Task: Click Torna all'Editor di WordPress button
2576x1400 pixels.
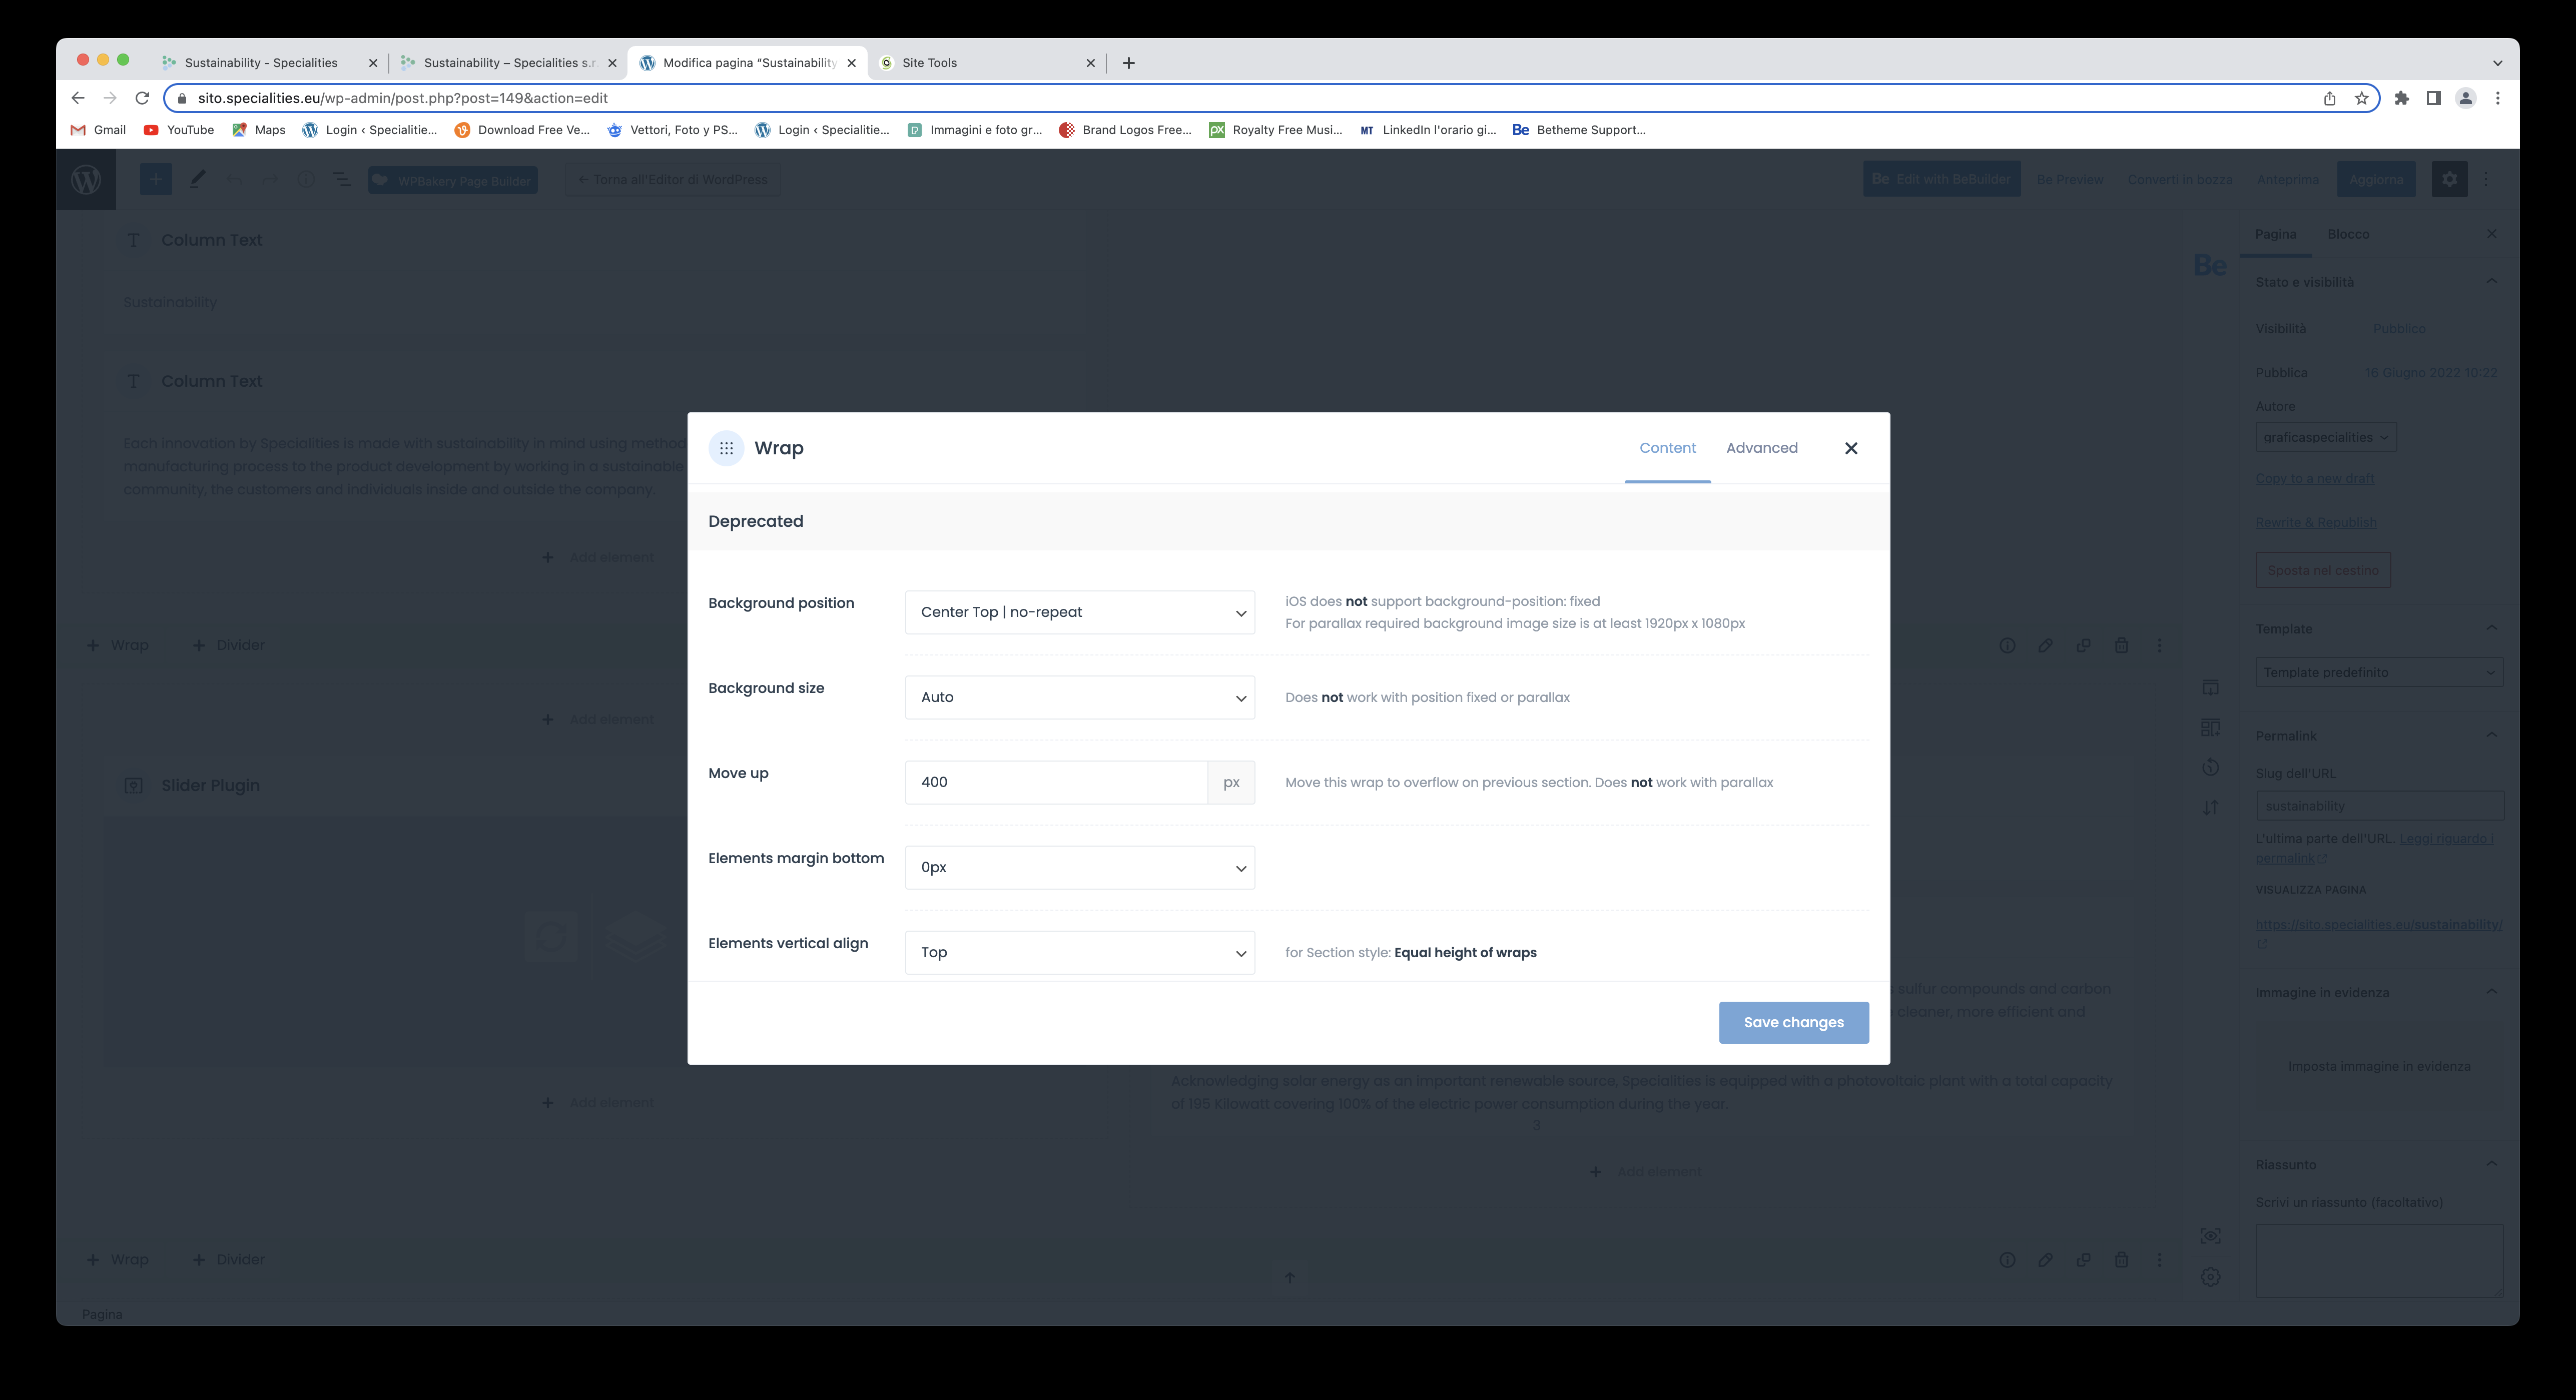Action: click(673, 180)
